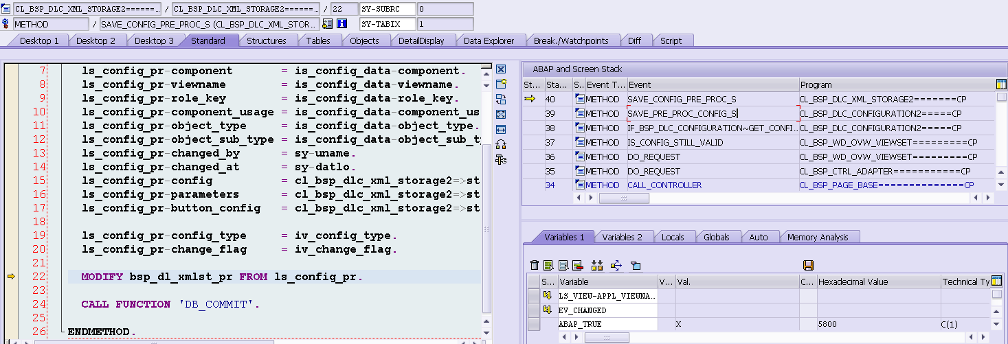Click change icon beside EV_CHANGED variable
The image size is (1008, 344).
point(548,310)
